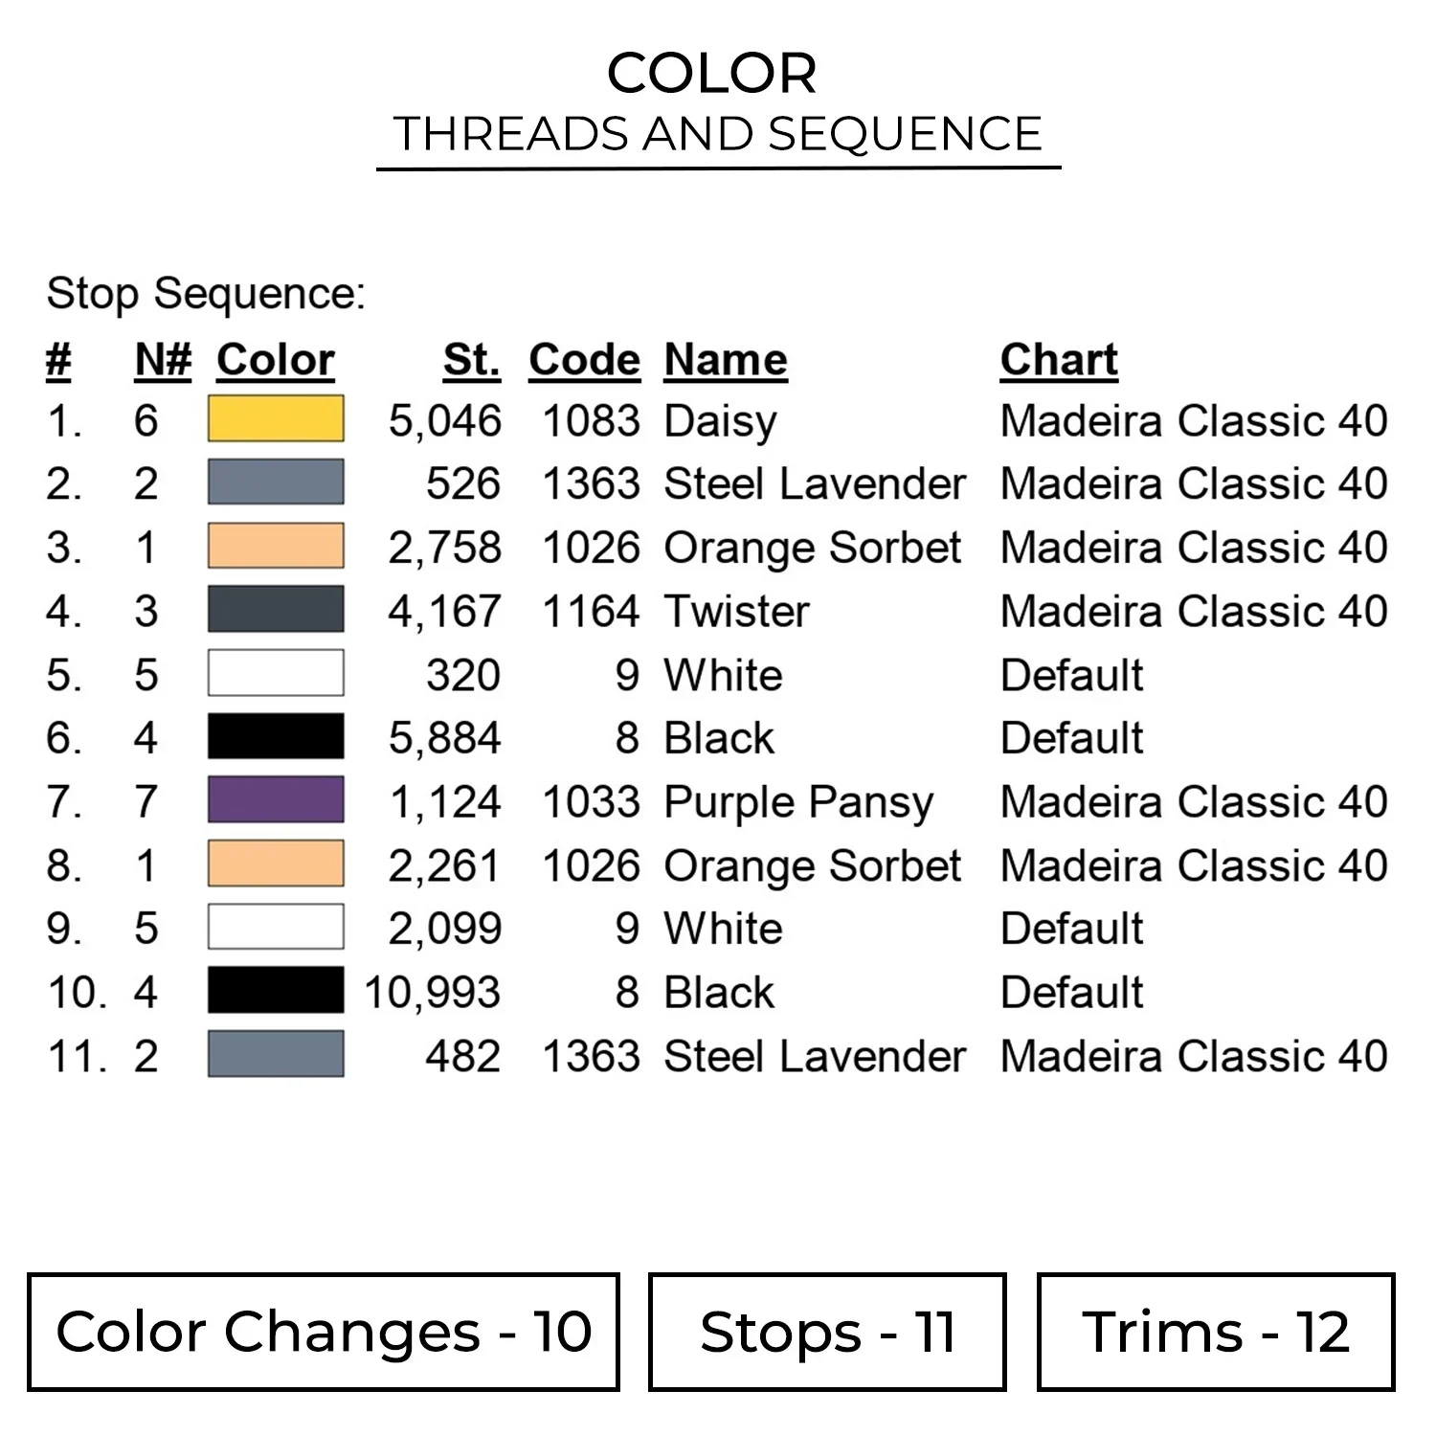Image resolution: width=1436 pixels, height=1436 pixels.
Task: Click the N# column header
Action: click(163, 360)
